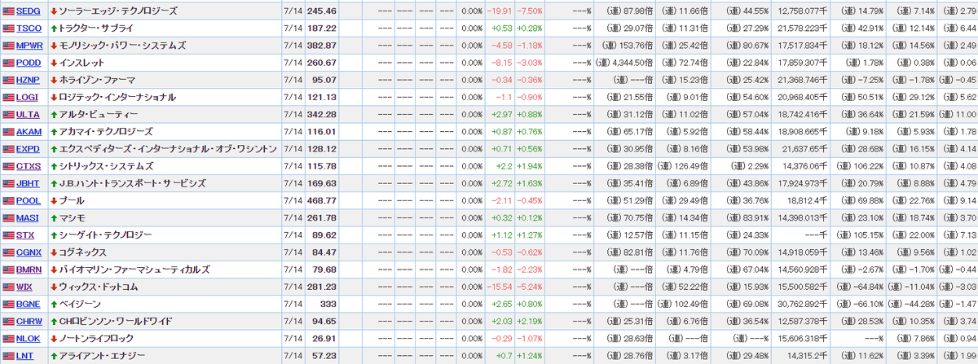Select company name アライアント・エナジー
Viewport: 978px width, 364px height.
point(104,355)
